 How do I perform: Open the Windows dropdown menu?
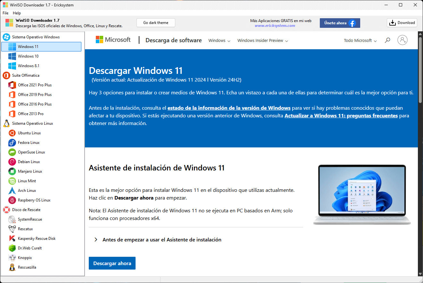point(219,41)
